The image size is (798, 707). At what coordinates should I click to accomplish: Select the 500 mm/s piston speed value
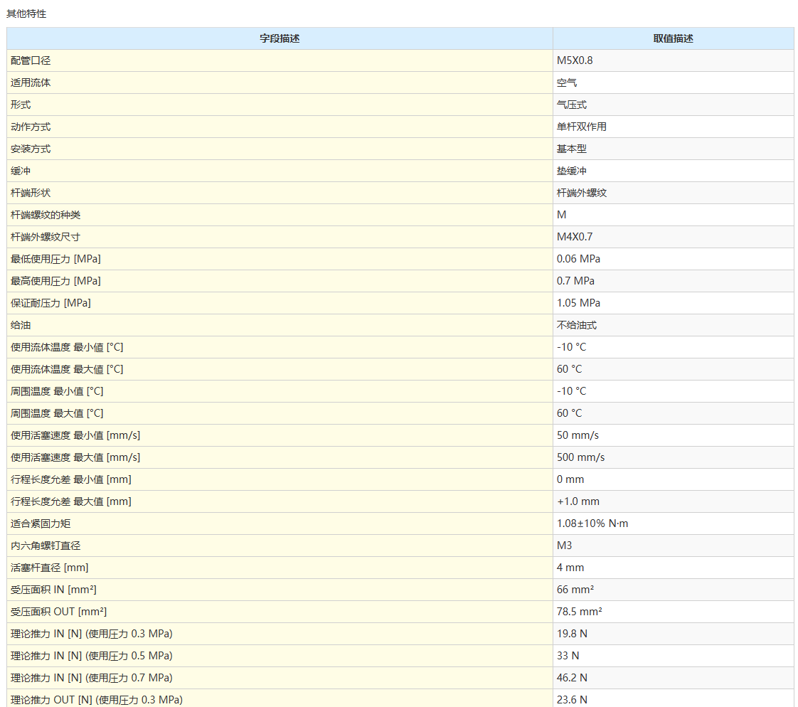580,457
